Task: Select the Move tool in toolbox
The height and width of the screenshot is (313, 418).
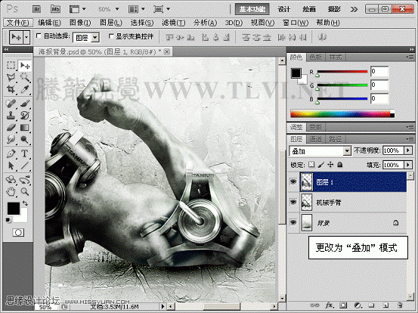Action: pos(25,65)
